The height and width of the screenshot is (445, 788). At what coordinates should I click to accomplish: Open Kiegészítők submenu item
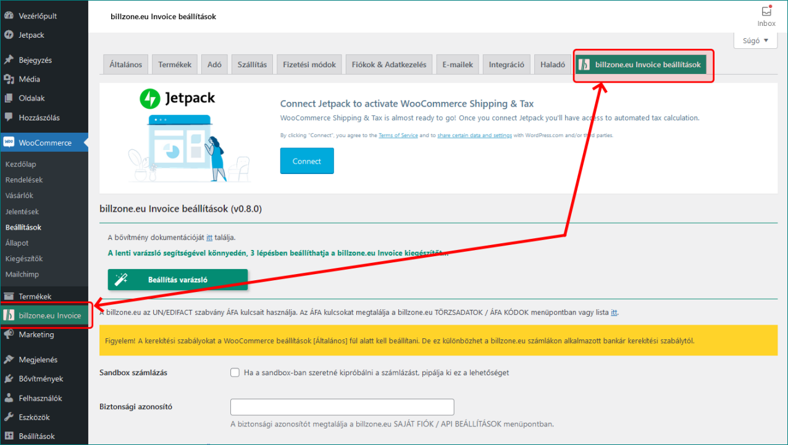click(x=24, y=259)
